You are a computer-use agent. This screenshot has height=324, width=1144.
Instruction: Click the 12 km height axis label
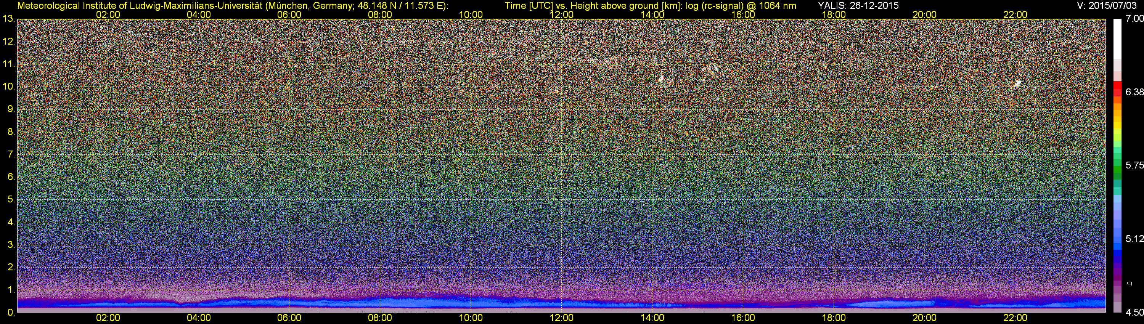pyautogui.click(x=8, y=42)
